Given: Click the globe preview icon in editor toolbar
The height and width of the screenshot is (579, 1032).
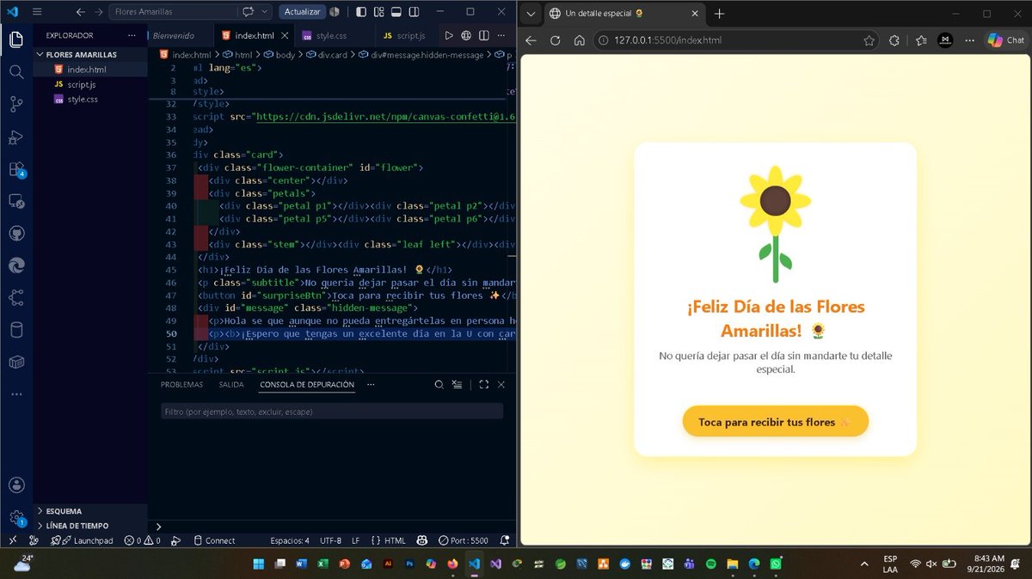Looking at the screenshot, I should [466, 35].
